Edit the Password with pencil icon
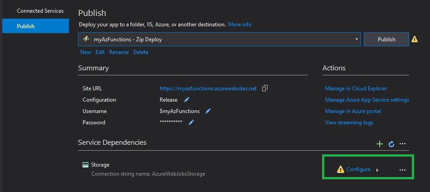Screen dimensions: 430x192 click(x=191, y=122)
